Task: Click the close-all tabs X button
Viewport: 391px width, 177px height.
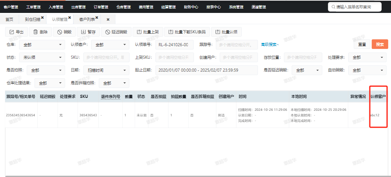Action: point(108,20)
